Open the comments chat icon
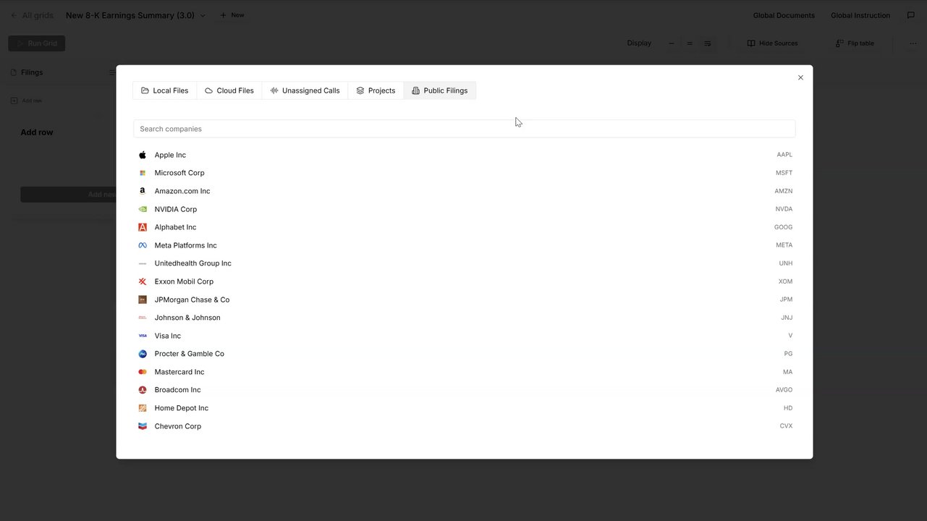Image resolution: width=927 pixels, height=521 pixels. 911,15
